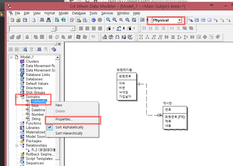Select the Number domain
The width and height of the screenshot is (233, 166).
(38, 115)
